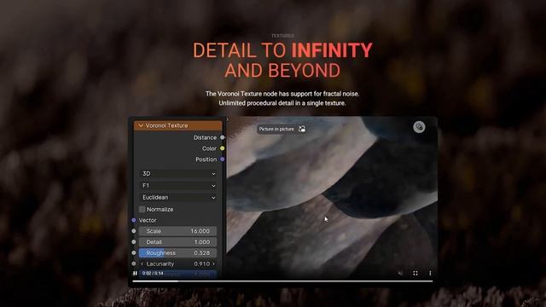
Task: Seek along the video progress bar
Action: tap(282, 281)
